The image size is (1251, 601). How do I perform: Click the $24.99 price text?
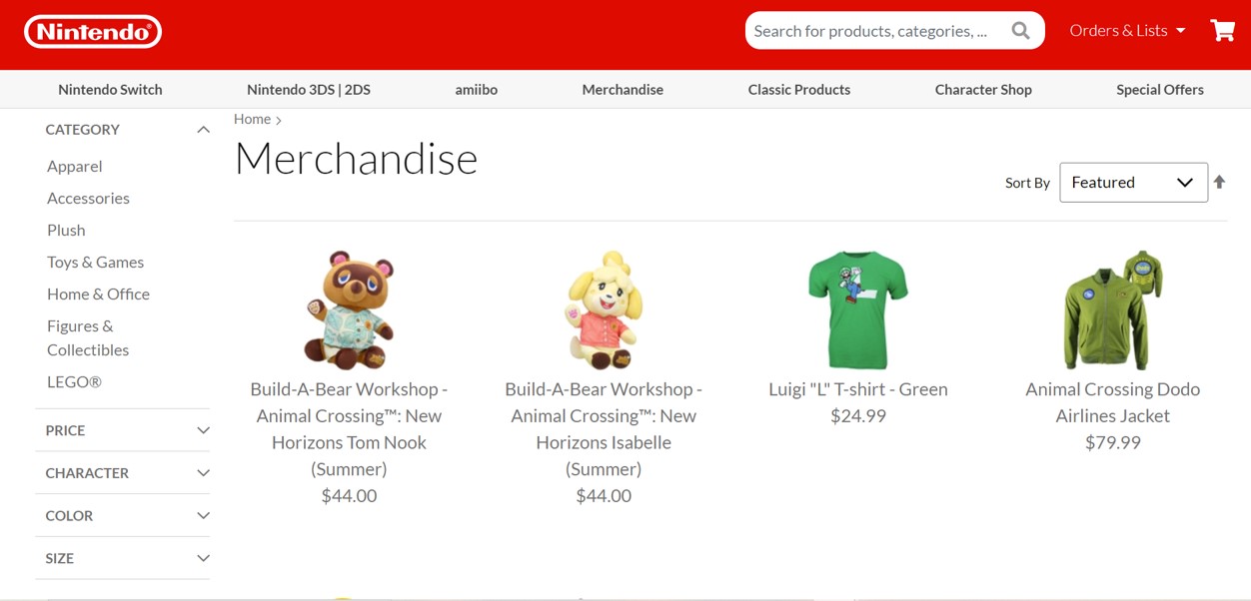pyautogui.click(x=858, y=416)
